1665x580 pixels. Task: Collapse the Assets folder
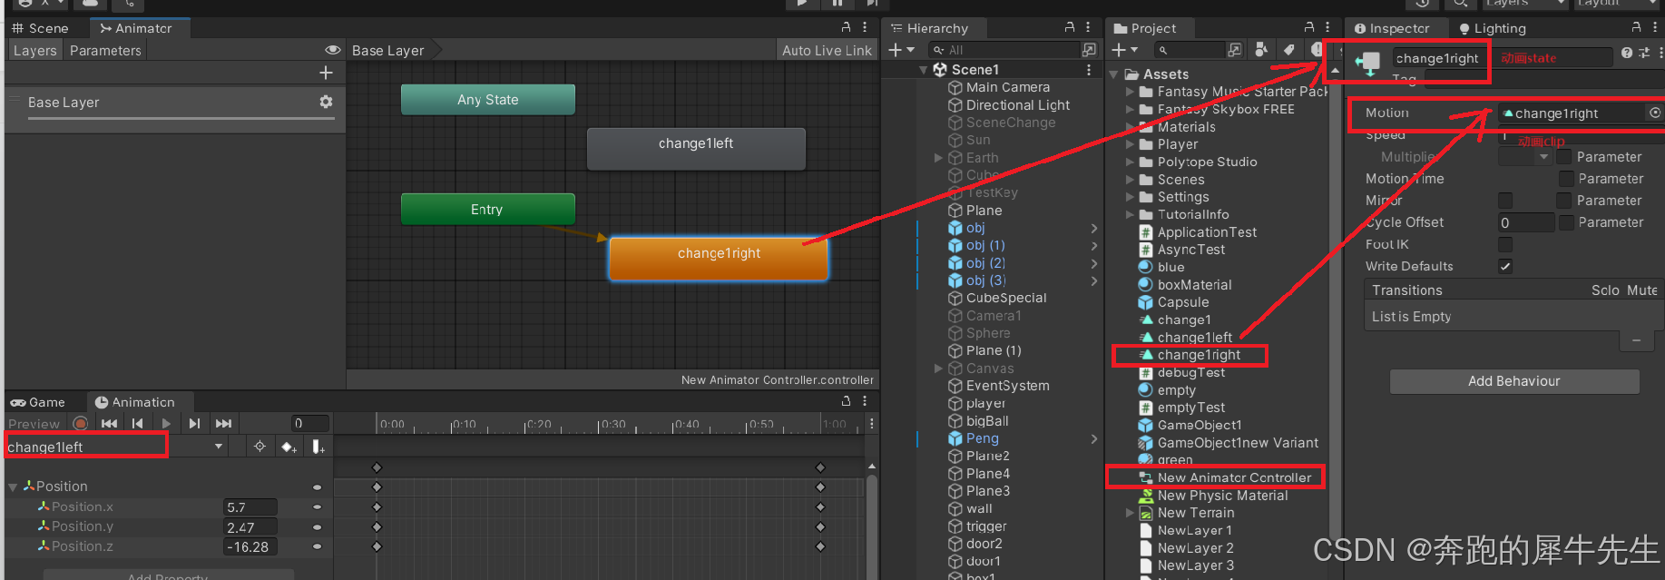click(x=1114, y=74)
